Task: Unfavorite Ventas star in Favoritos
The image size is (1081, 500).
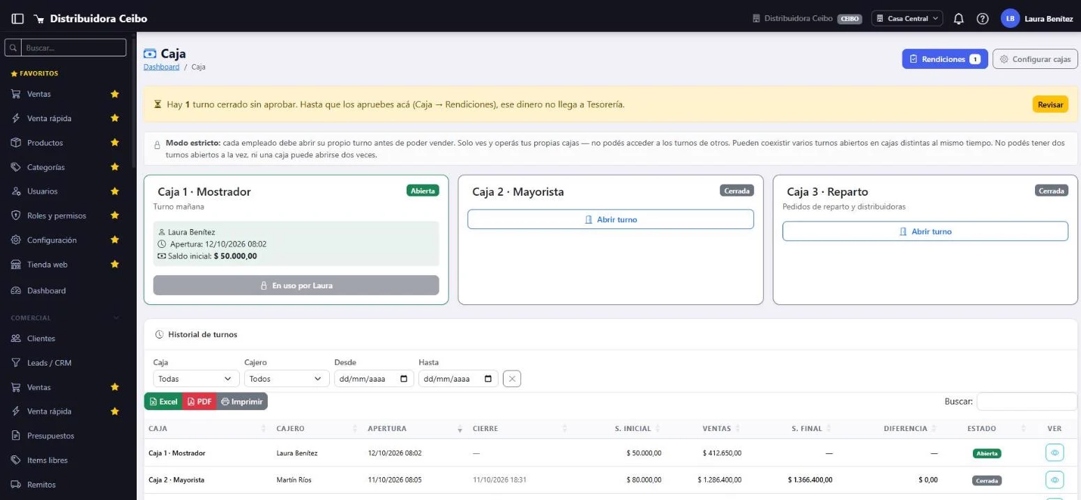Action: pos(115,94)
